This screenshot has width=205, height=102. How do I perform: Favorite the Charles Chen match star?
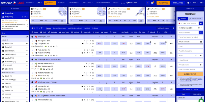32,89
